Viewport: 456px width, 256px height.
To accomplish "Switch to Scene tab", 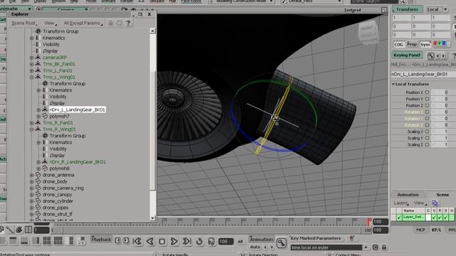I will pos(442,195).
